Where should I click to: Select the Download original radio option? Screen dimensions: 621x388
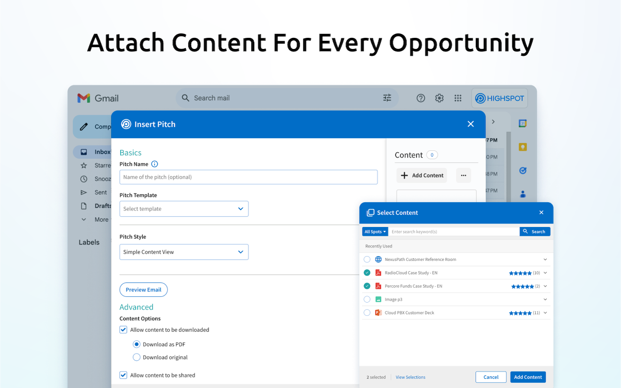136,357
